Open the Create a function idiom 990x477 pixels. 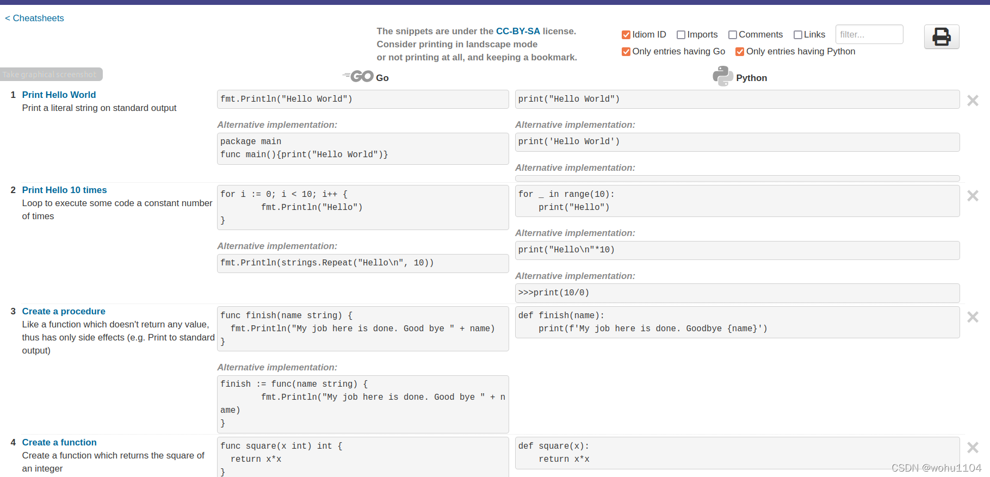[59, 442]
